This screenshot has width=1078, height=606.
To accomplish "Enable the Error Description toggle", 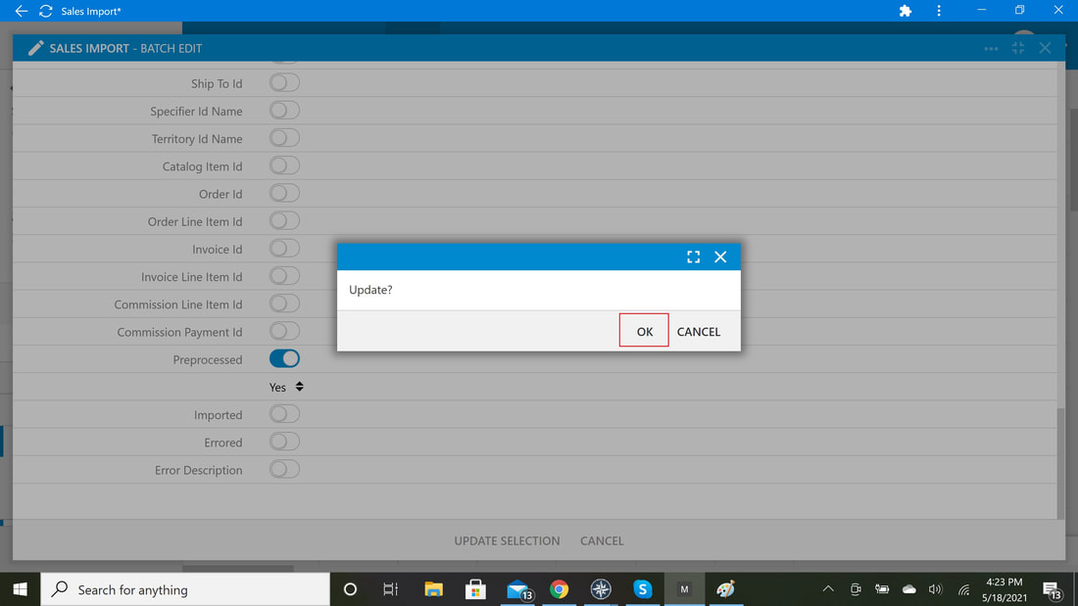I will click(x=284, y=469).
